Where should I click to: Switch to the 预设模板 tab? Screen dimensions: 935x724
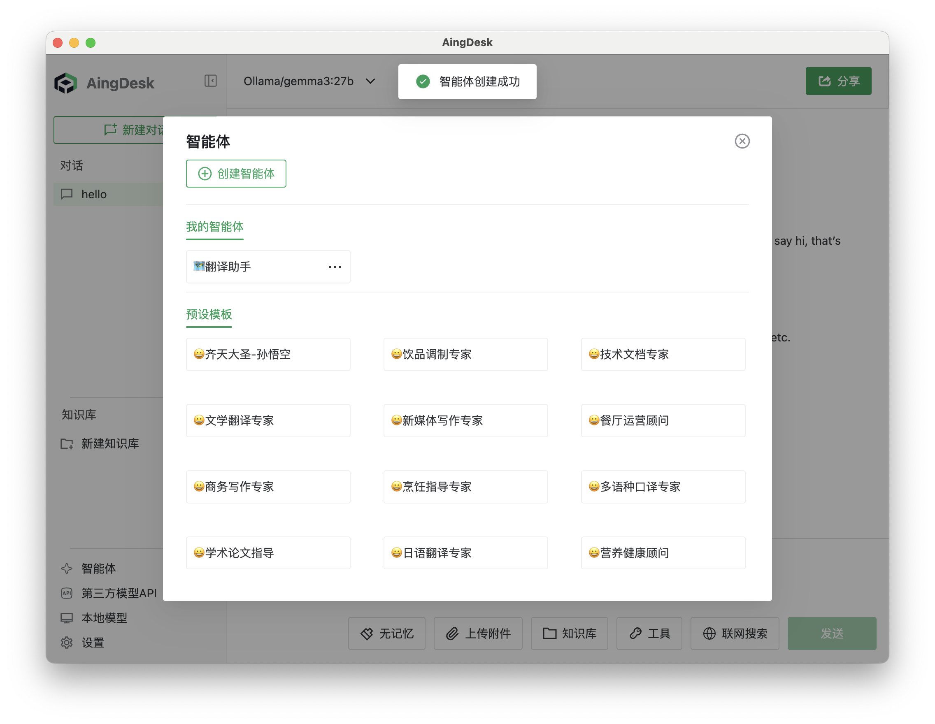pos(209,315)
